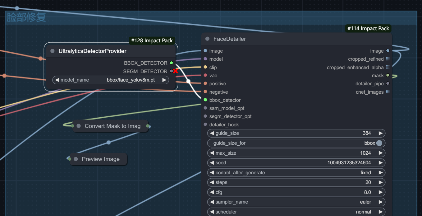Open the control_after_generate dropdown showing fixed
Viewport: 422px width, 216px height.
296,173
